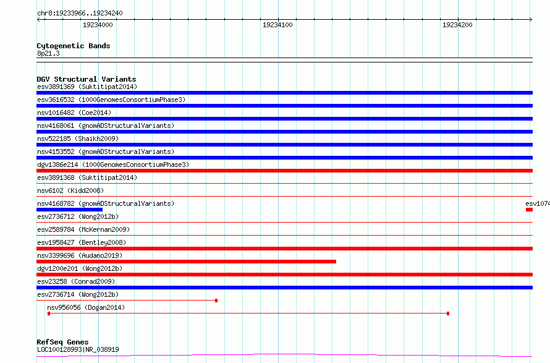Click the 19234100 ruler position
Screen dimensions: 550x363
277,25
